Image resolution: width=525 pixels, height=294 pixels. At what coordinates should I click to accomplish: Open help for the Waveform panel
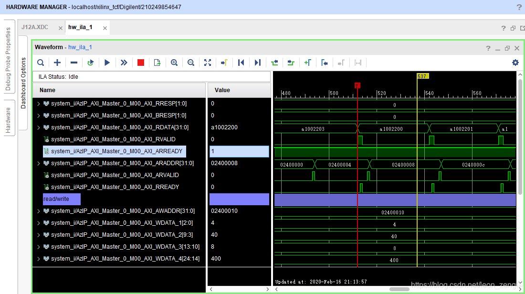[488, 48]
